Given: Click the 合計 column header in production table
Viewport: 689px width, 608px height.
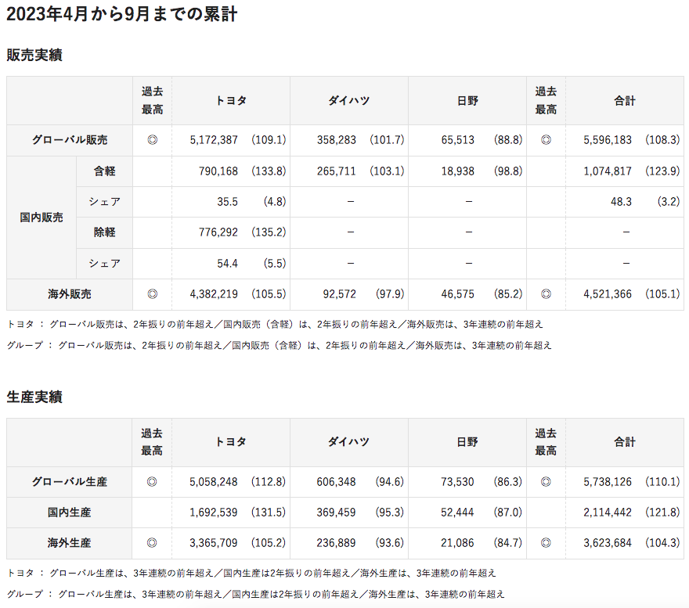Looking at the screenshot, I should 625,442.
